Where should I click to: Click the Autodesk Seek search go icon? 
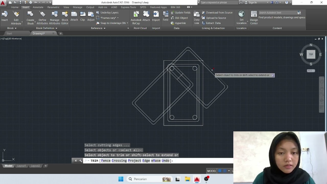point(299,13)
